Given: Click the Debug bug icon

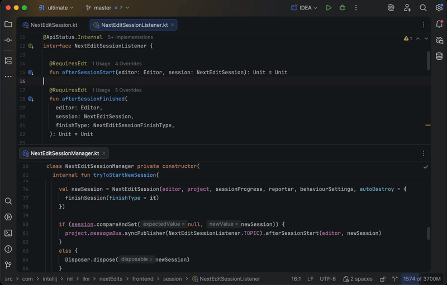Looking at the screenshot, I should (343, 8).
